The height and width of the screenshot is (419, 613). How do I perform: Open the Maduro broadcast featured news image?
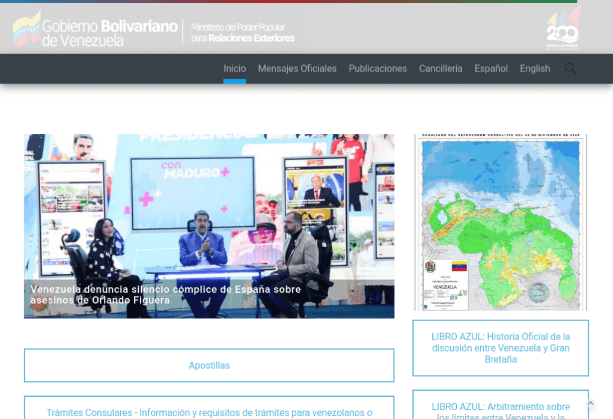209,210
